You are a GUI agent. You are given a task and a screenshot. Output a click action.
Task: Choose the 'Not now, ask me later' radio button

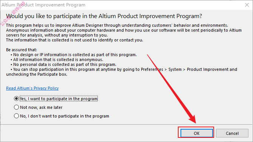click(16, 107)
